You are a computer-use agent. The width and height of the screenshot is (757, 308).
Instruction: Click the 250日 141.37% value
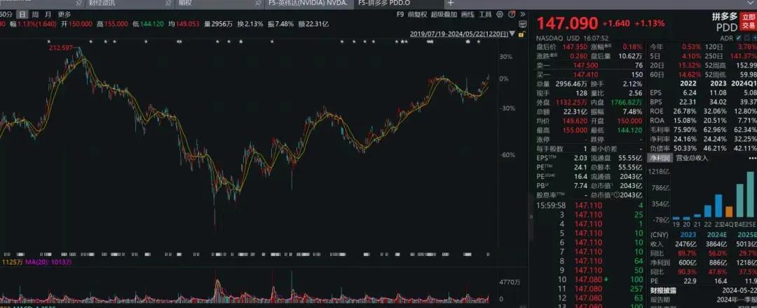[x=744, y=56]
